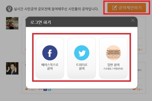Click the lightbulb icon beside the headline
This screenshot has width=152, height=101.
(9, 9)
